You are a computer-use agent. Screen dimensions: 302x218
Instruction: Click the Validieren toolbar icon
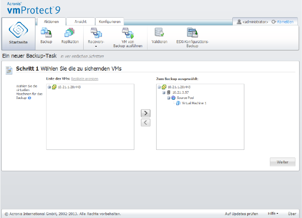pos(159,32)
